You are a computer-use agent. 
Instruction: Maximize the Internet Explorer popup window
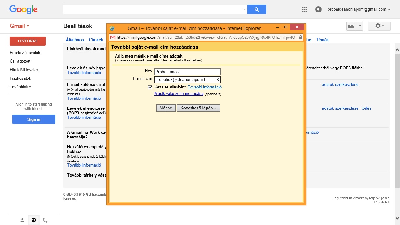coord(286,27)
